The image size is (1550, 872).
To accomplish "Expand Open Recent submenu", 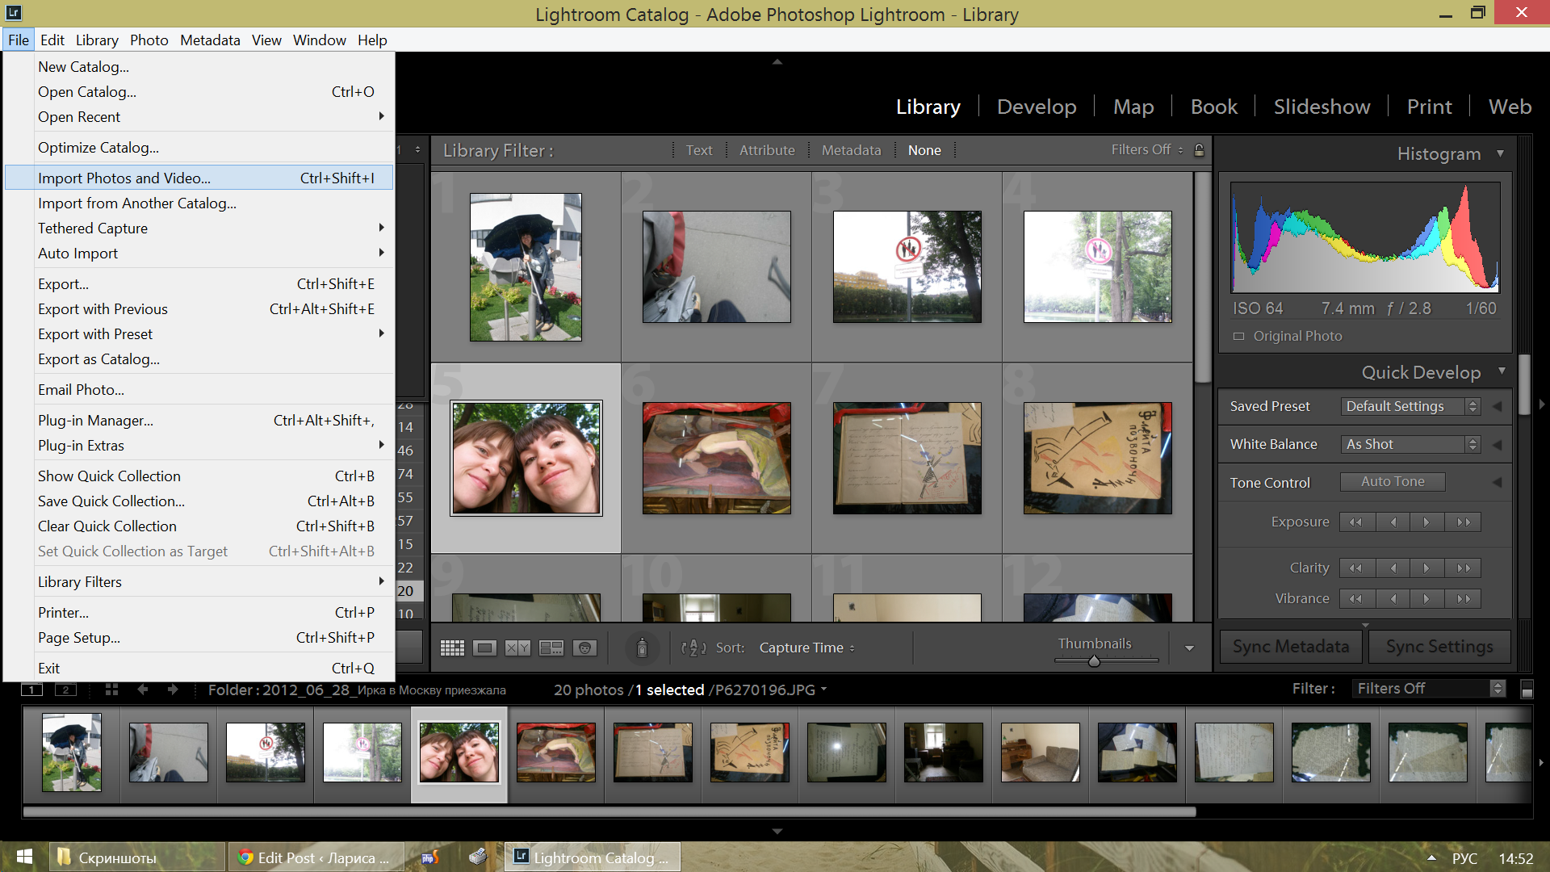I will click(199, 117).
